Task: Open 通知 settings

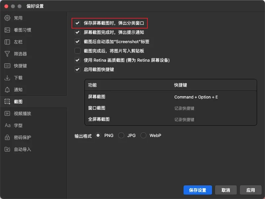Action: point(33,90)
